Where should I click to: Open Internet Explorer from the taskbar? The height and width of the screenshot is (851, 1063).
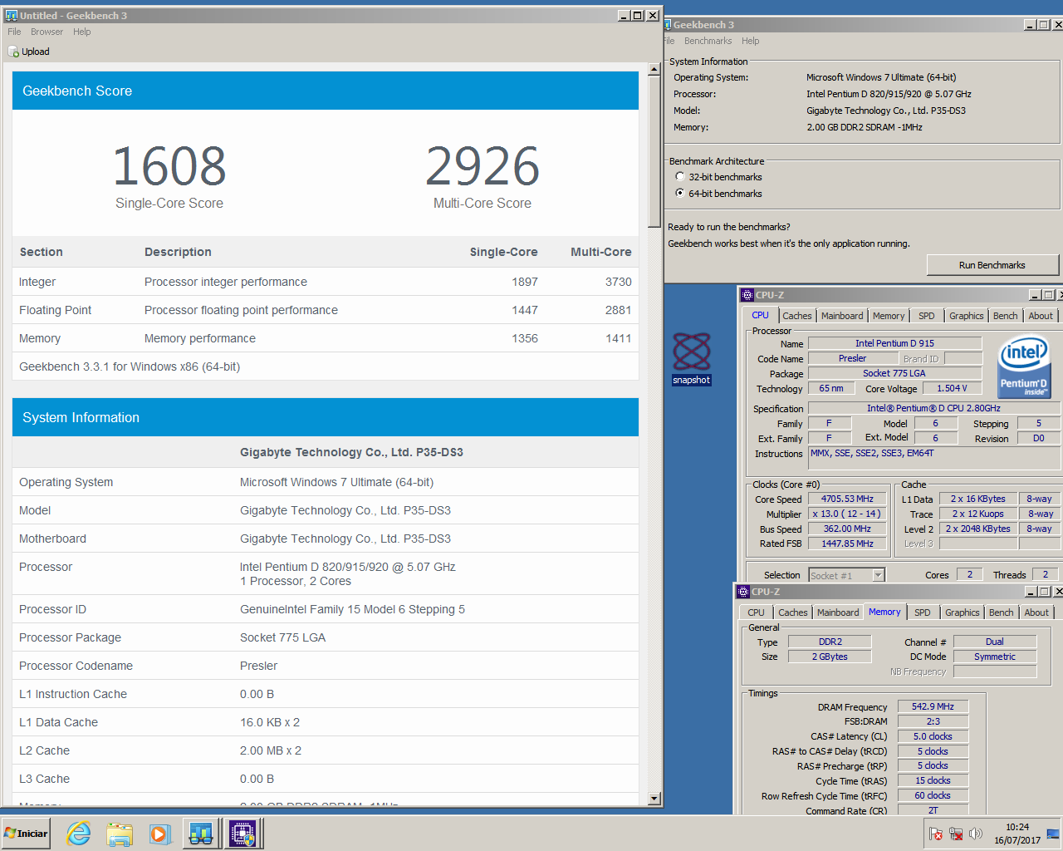point(79,834)
